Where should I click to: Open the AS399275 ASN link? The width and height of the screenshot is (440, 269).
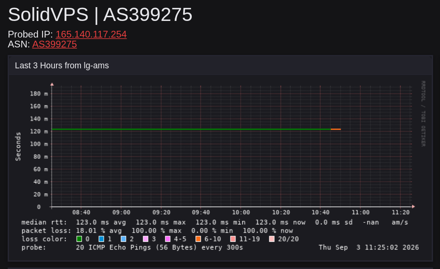coord(54,44)
